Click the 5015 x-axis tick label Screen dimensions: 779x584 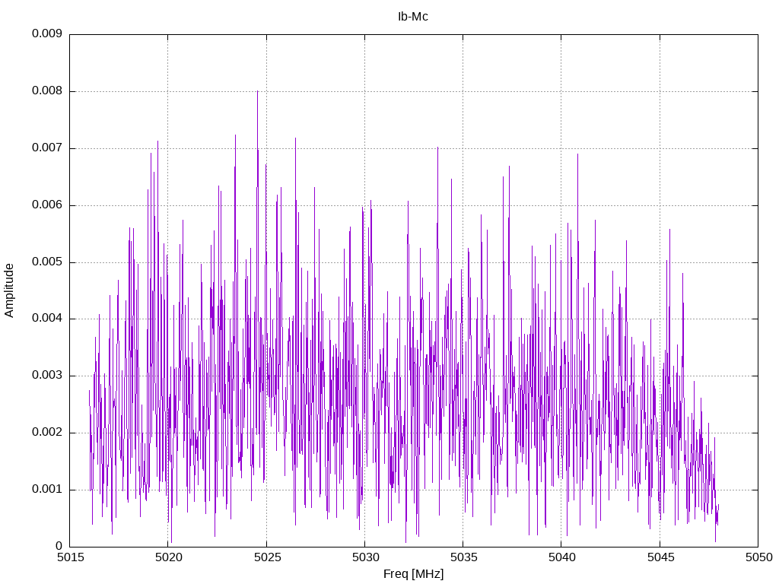coord(70,557)
